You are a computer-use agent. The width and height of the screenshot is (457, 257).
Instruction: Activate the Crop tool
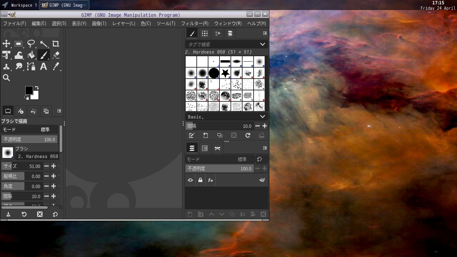click(56, 44)
